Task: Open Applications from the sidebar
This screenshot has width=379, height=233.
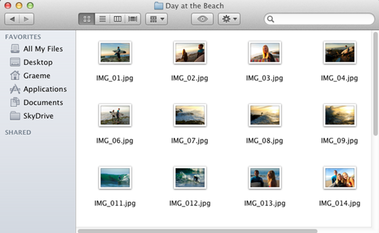Action: tap(45, 89)
